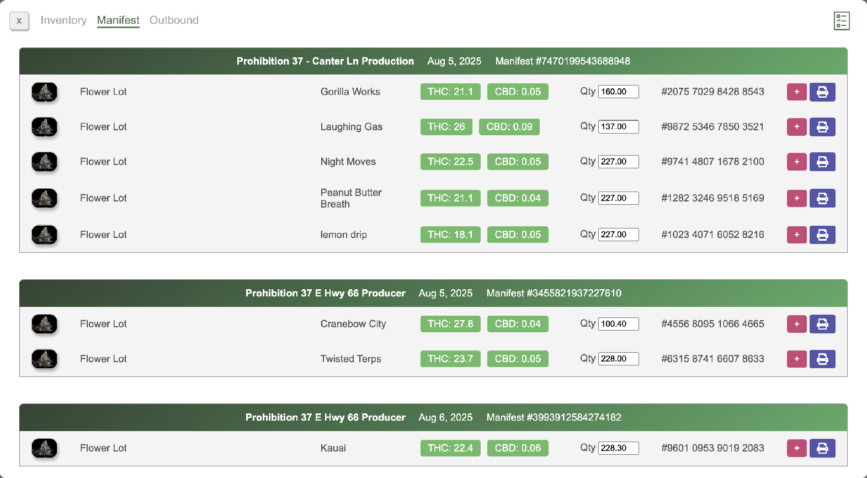Click plus button on Cranebow City row
This screenshot has width=867, height=478.
click(x=796, y=324)
